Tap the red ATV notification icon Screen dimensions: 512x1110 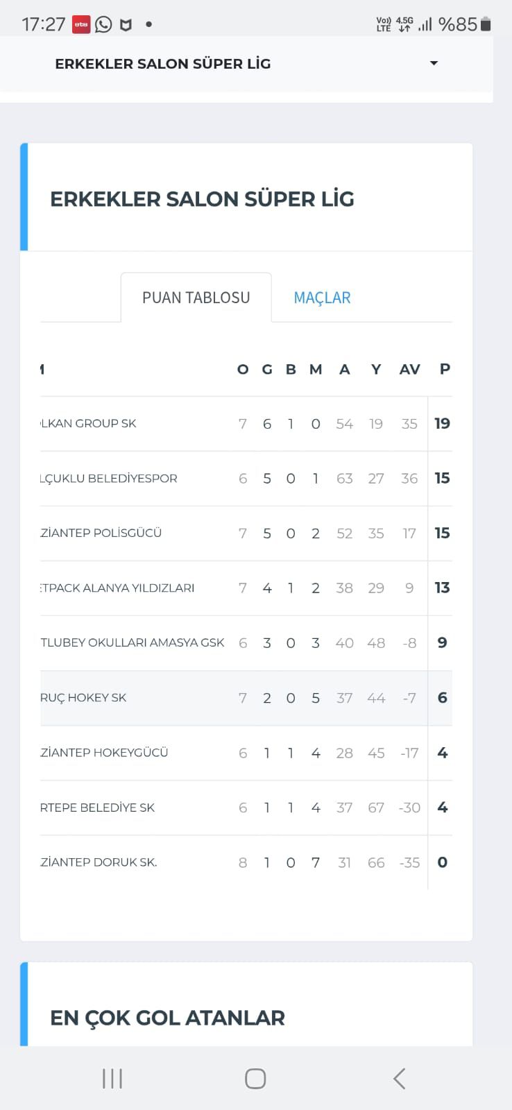[81, 24]
